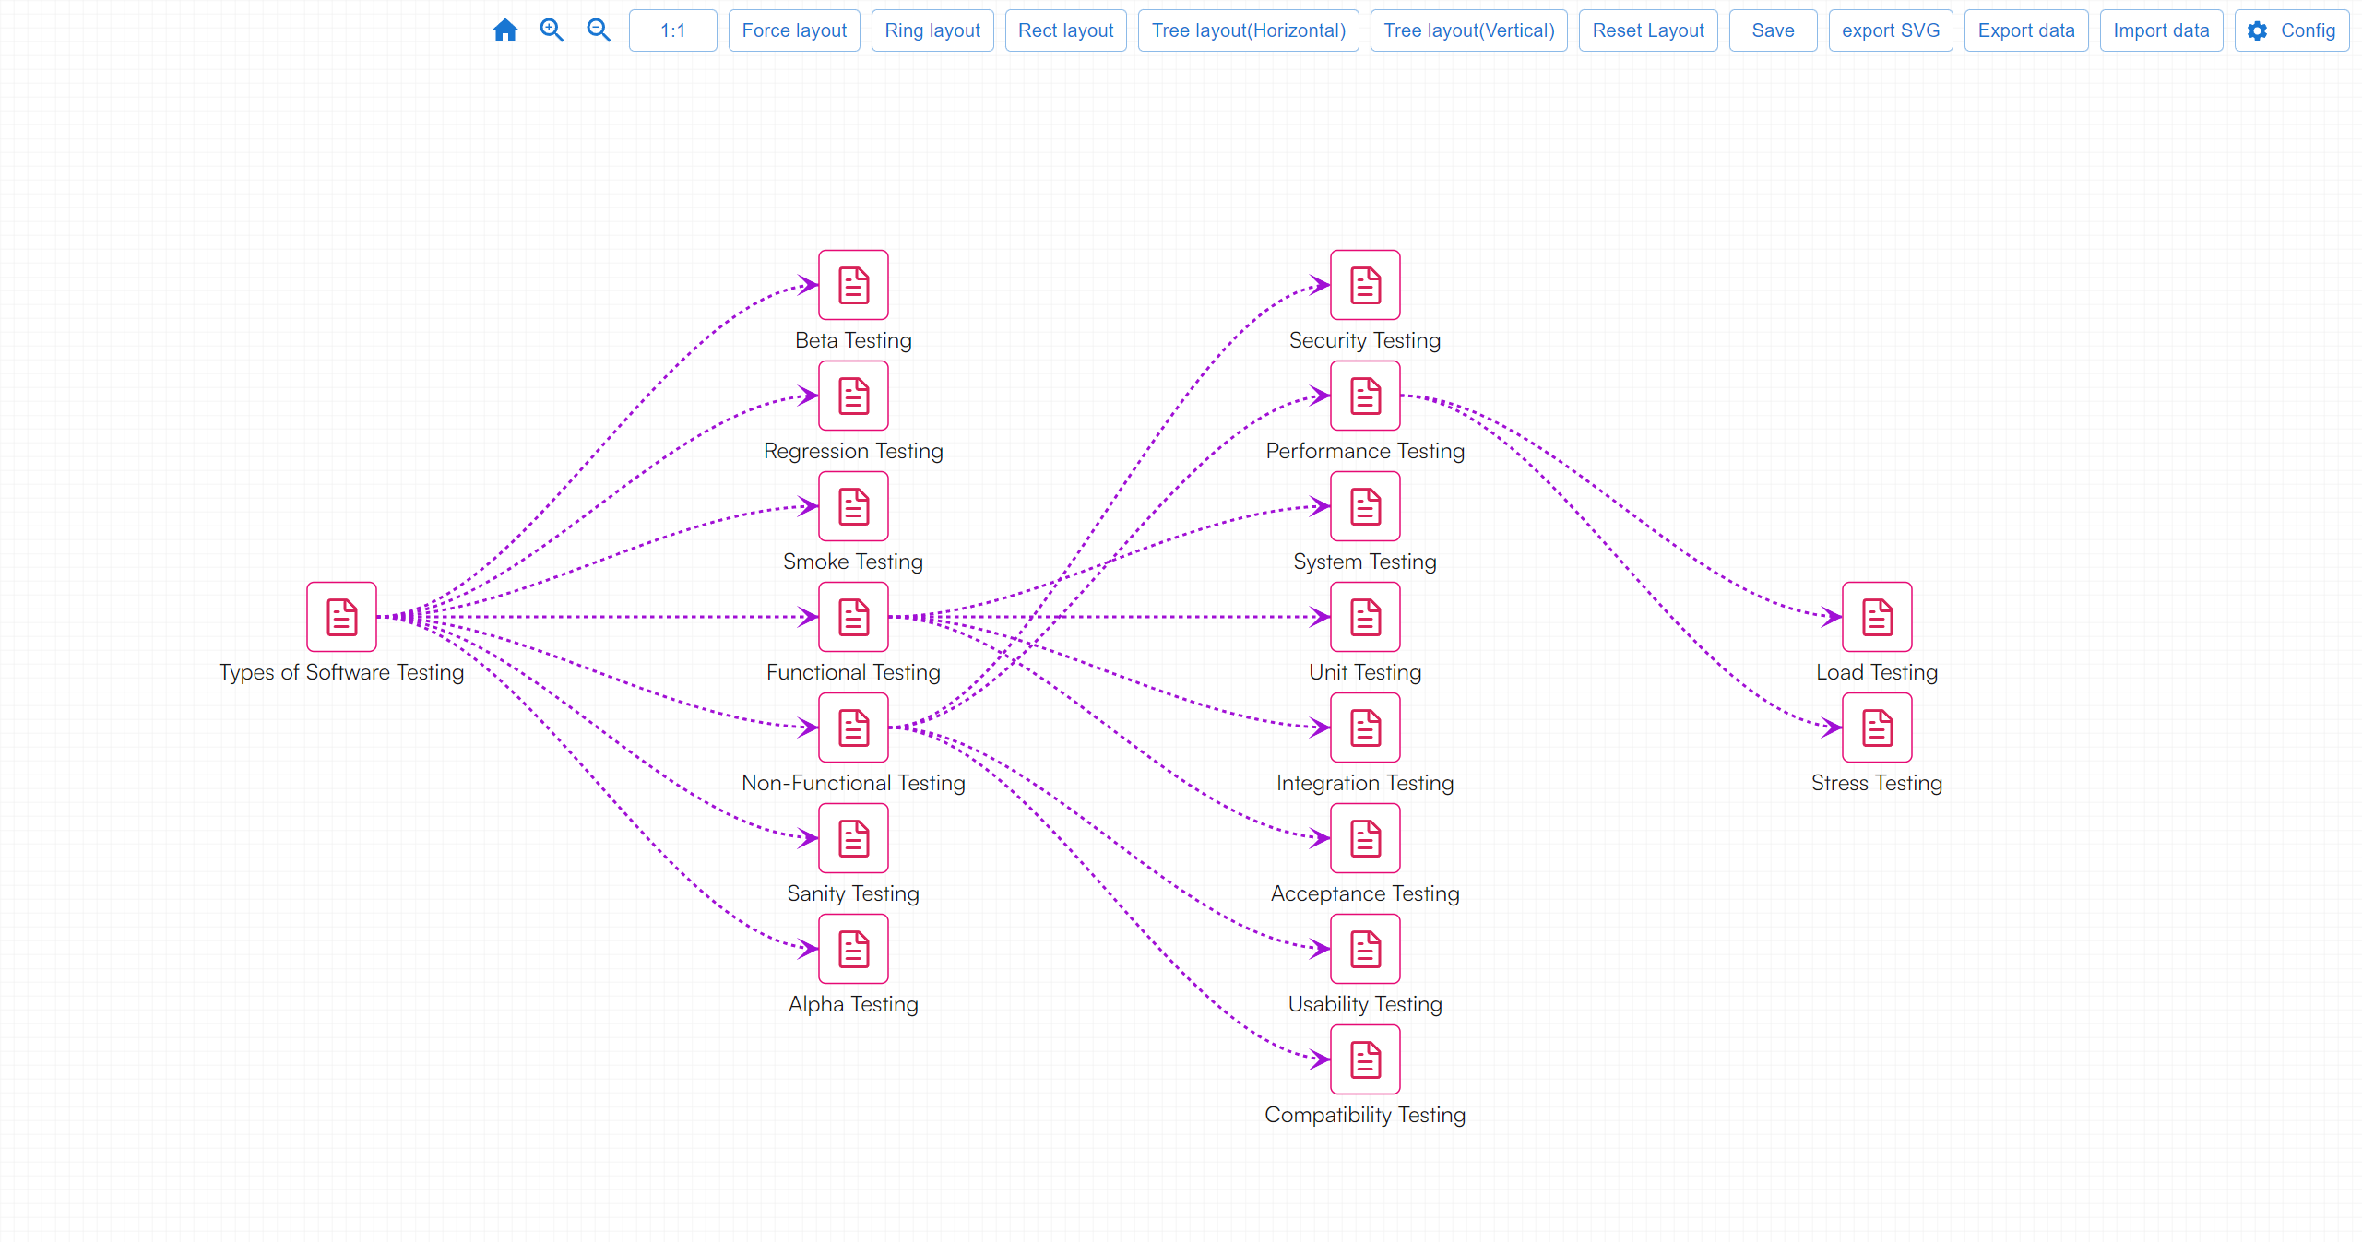
Task: Apply Tree layout(Vertical)
Action: click(x=1468, y=30)
